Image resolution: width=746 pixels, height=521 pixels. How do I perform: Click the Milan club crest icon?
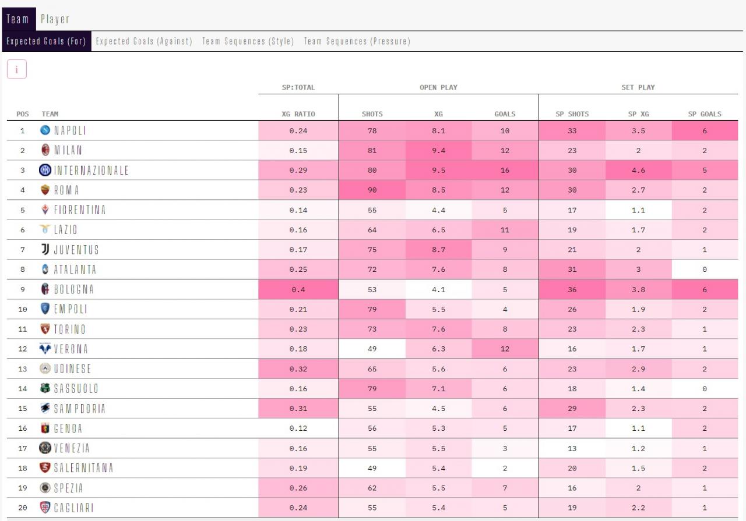pyautogui.click(x=45, y=150)
